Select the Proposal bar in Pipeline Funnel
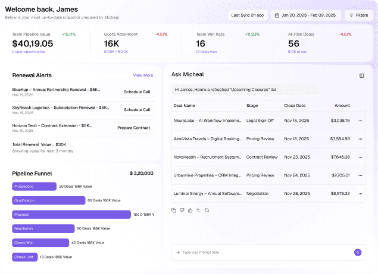Image resolution: width=378 pixels, height=274 pixels. coord(71,215)
